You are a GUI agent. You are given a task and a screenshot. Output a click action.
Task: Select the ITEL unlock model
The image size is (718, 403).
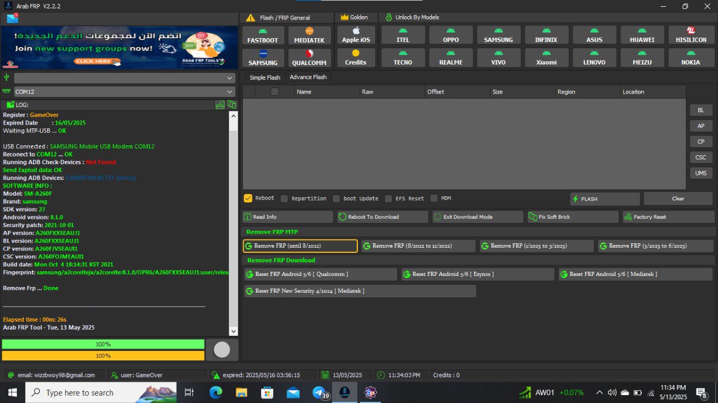click(x=403, y=35)
